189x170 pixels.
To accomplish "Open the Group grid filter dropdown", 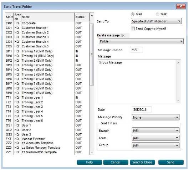I will pyautogui.click(x=155, y=145).
